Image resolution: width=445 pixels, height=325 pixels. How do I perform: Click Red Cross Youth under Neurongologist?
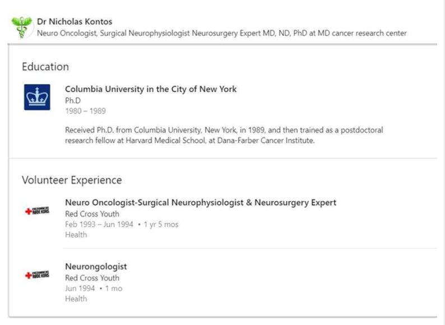pyautogui.click(x=92, y=278)
